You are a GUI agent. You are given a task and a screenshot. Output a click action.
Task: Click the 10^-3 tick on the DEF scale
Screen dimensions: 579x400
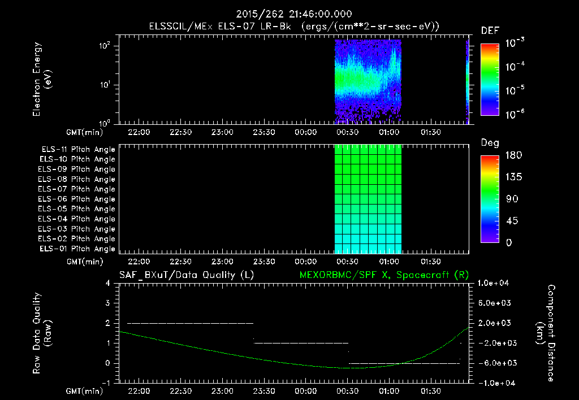pos(515,43)
